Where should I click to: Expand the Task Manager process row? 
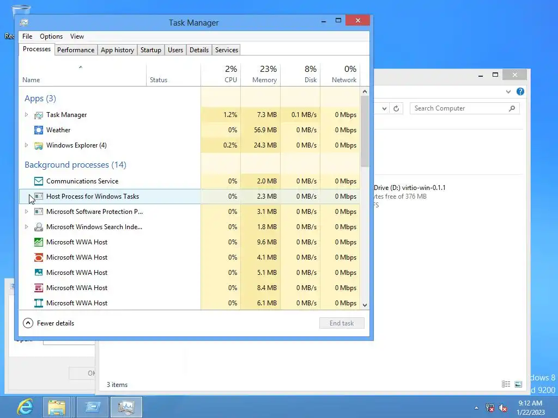26,115
